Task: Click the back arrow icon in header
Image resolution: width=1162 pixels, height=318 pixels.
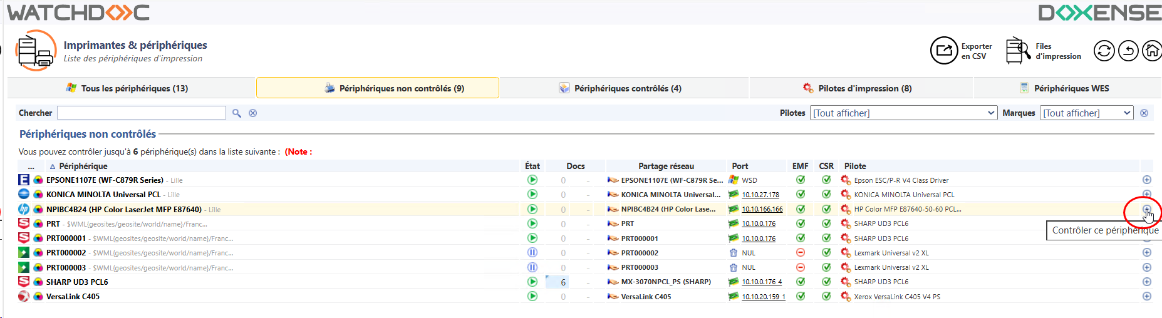Action: [1128, 51]
